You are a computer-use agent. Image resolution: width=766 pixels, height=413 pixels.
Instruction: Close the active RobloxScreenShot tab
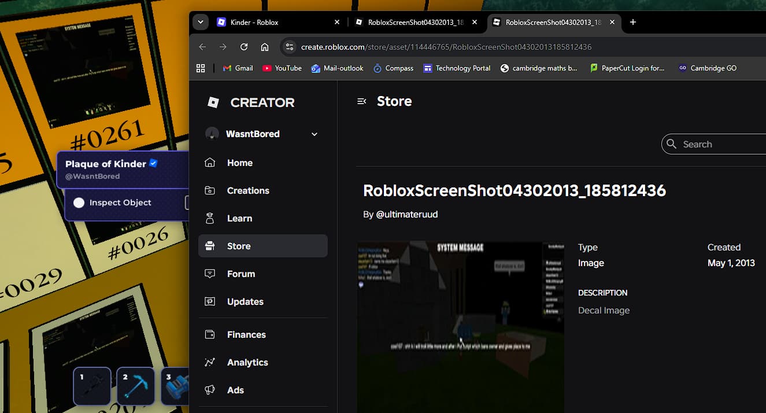(612, 23)
